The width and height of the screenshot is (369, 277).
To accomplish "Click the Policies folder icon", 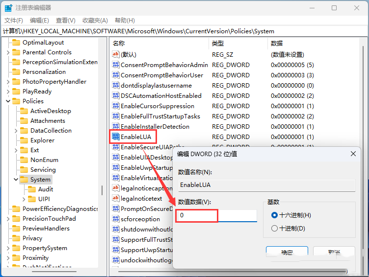I will click(x=16, y=101).
